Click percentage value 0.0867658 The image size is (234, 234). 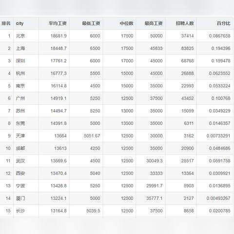click(220, 36)
